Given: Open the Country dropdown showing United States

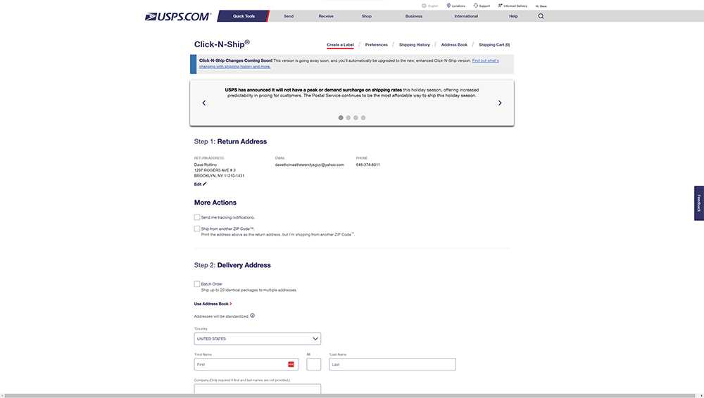Looking at the screenshot, I should point(257,339).
